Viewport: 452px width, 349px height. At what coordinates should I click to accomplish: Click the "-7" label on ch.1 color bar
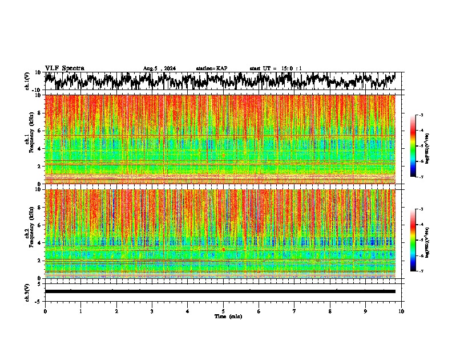click(x=421, y=177)
